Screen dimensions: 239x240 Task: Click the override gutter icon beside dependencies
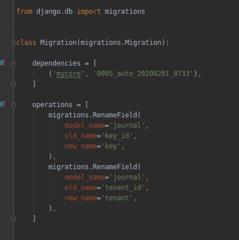pyautogui.click(x=2, y=63)
